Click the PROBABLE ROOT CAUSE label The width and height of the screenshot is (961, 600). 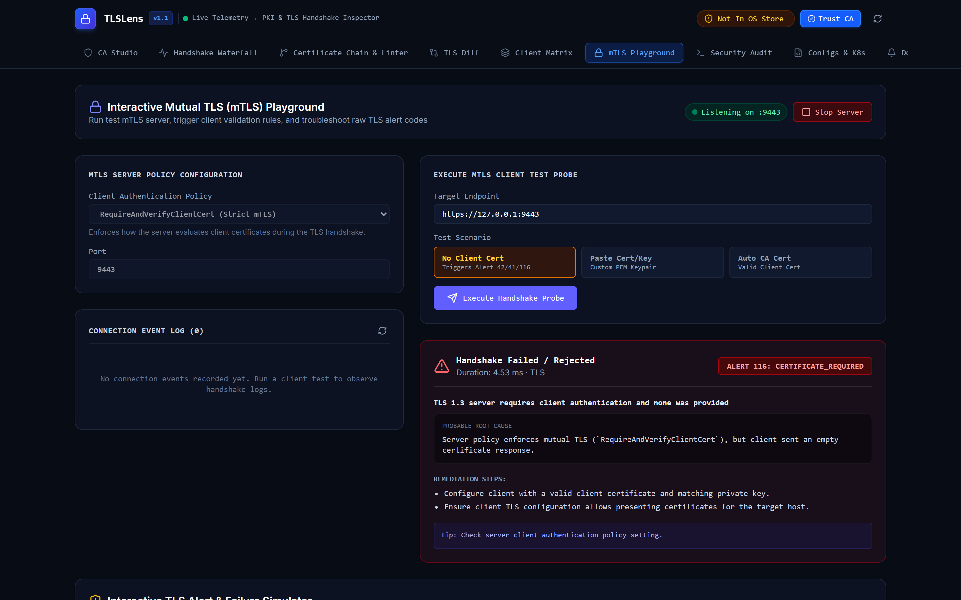(477, 426)
